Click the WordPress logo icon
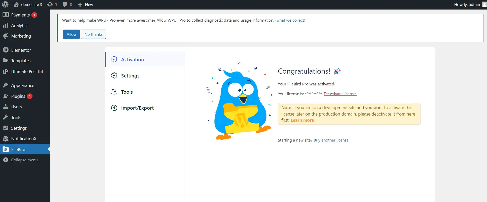Screen dimensions: 487x202 click(5, 4)
